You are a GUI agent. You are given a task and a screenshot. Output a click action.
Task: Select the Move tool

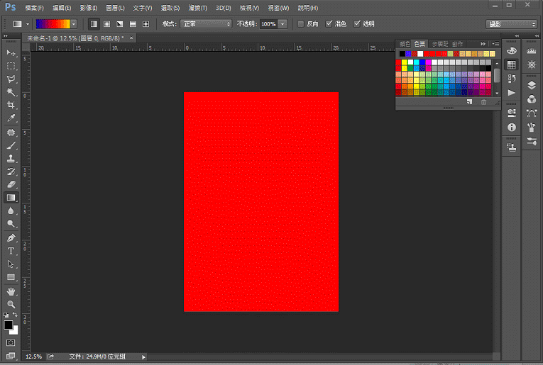(x=11, y=52)
